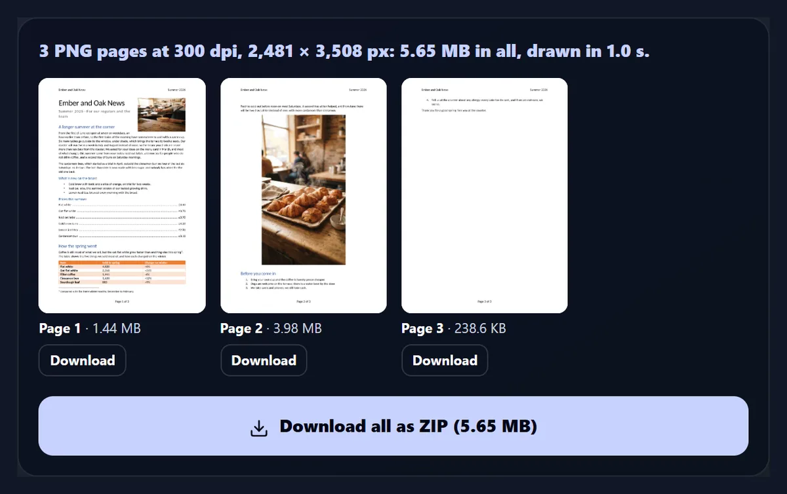Viewport: 787px width, 494px height.
Task: Select the 'Page 3 · 238.6 KB' label
Action: [x=454, y=328]
